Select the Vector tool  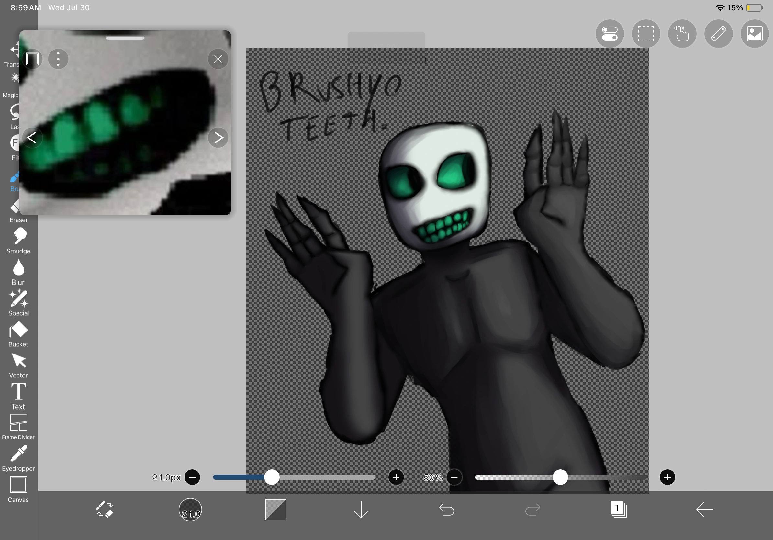point(18,361)
